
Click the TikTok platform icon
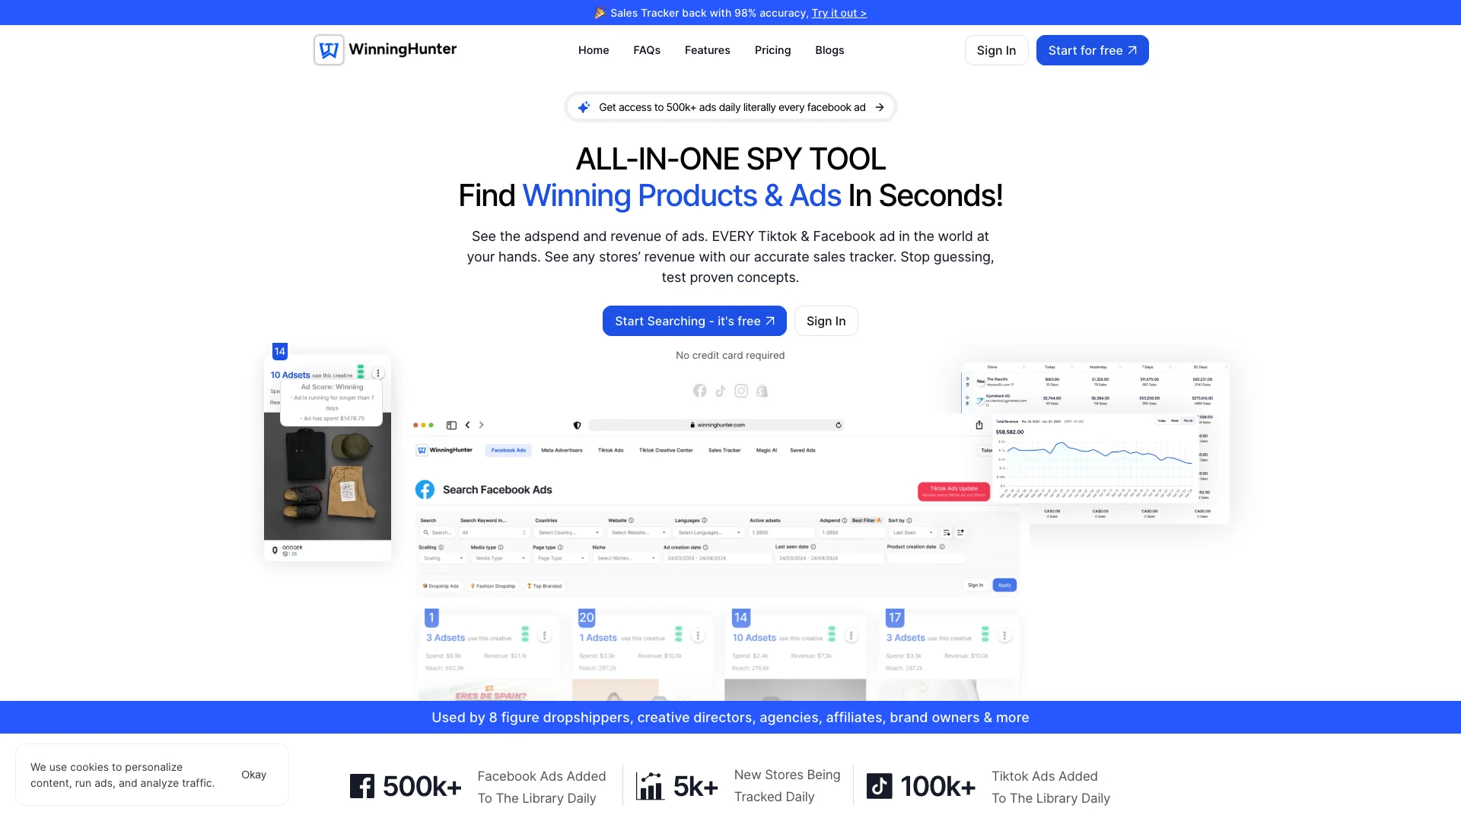click(719, 390)
